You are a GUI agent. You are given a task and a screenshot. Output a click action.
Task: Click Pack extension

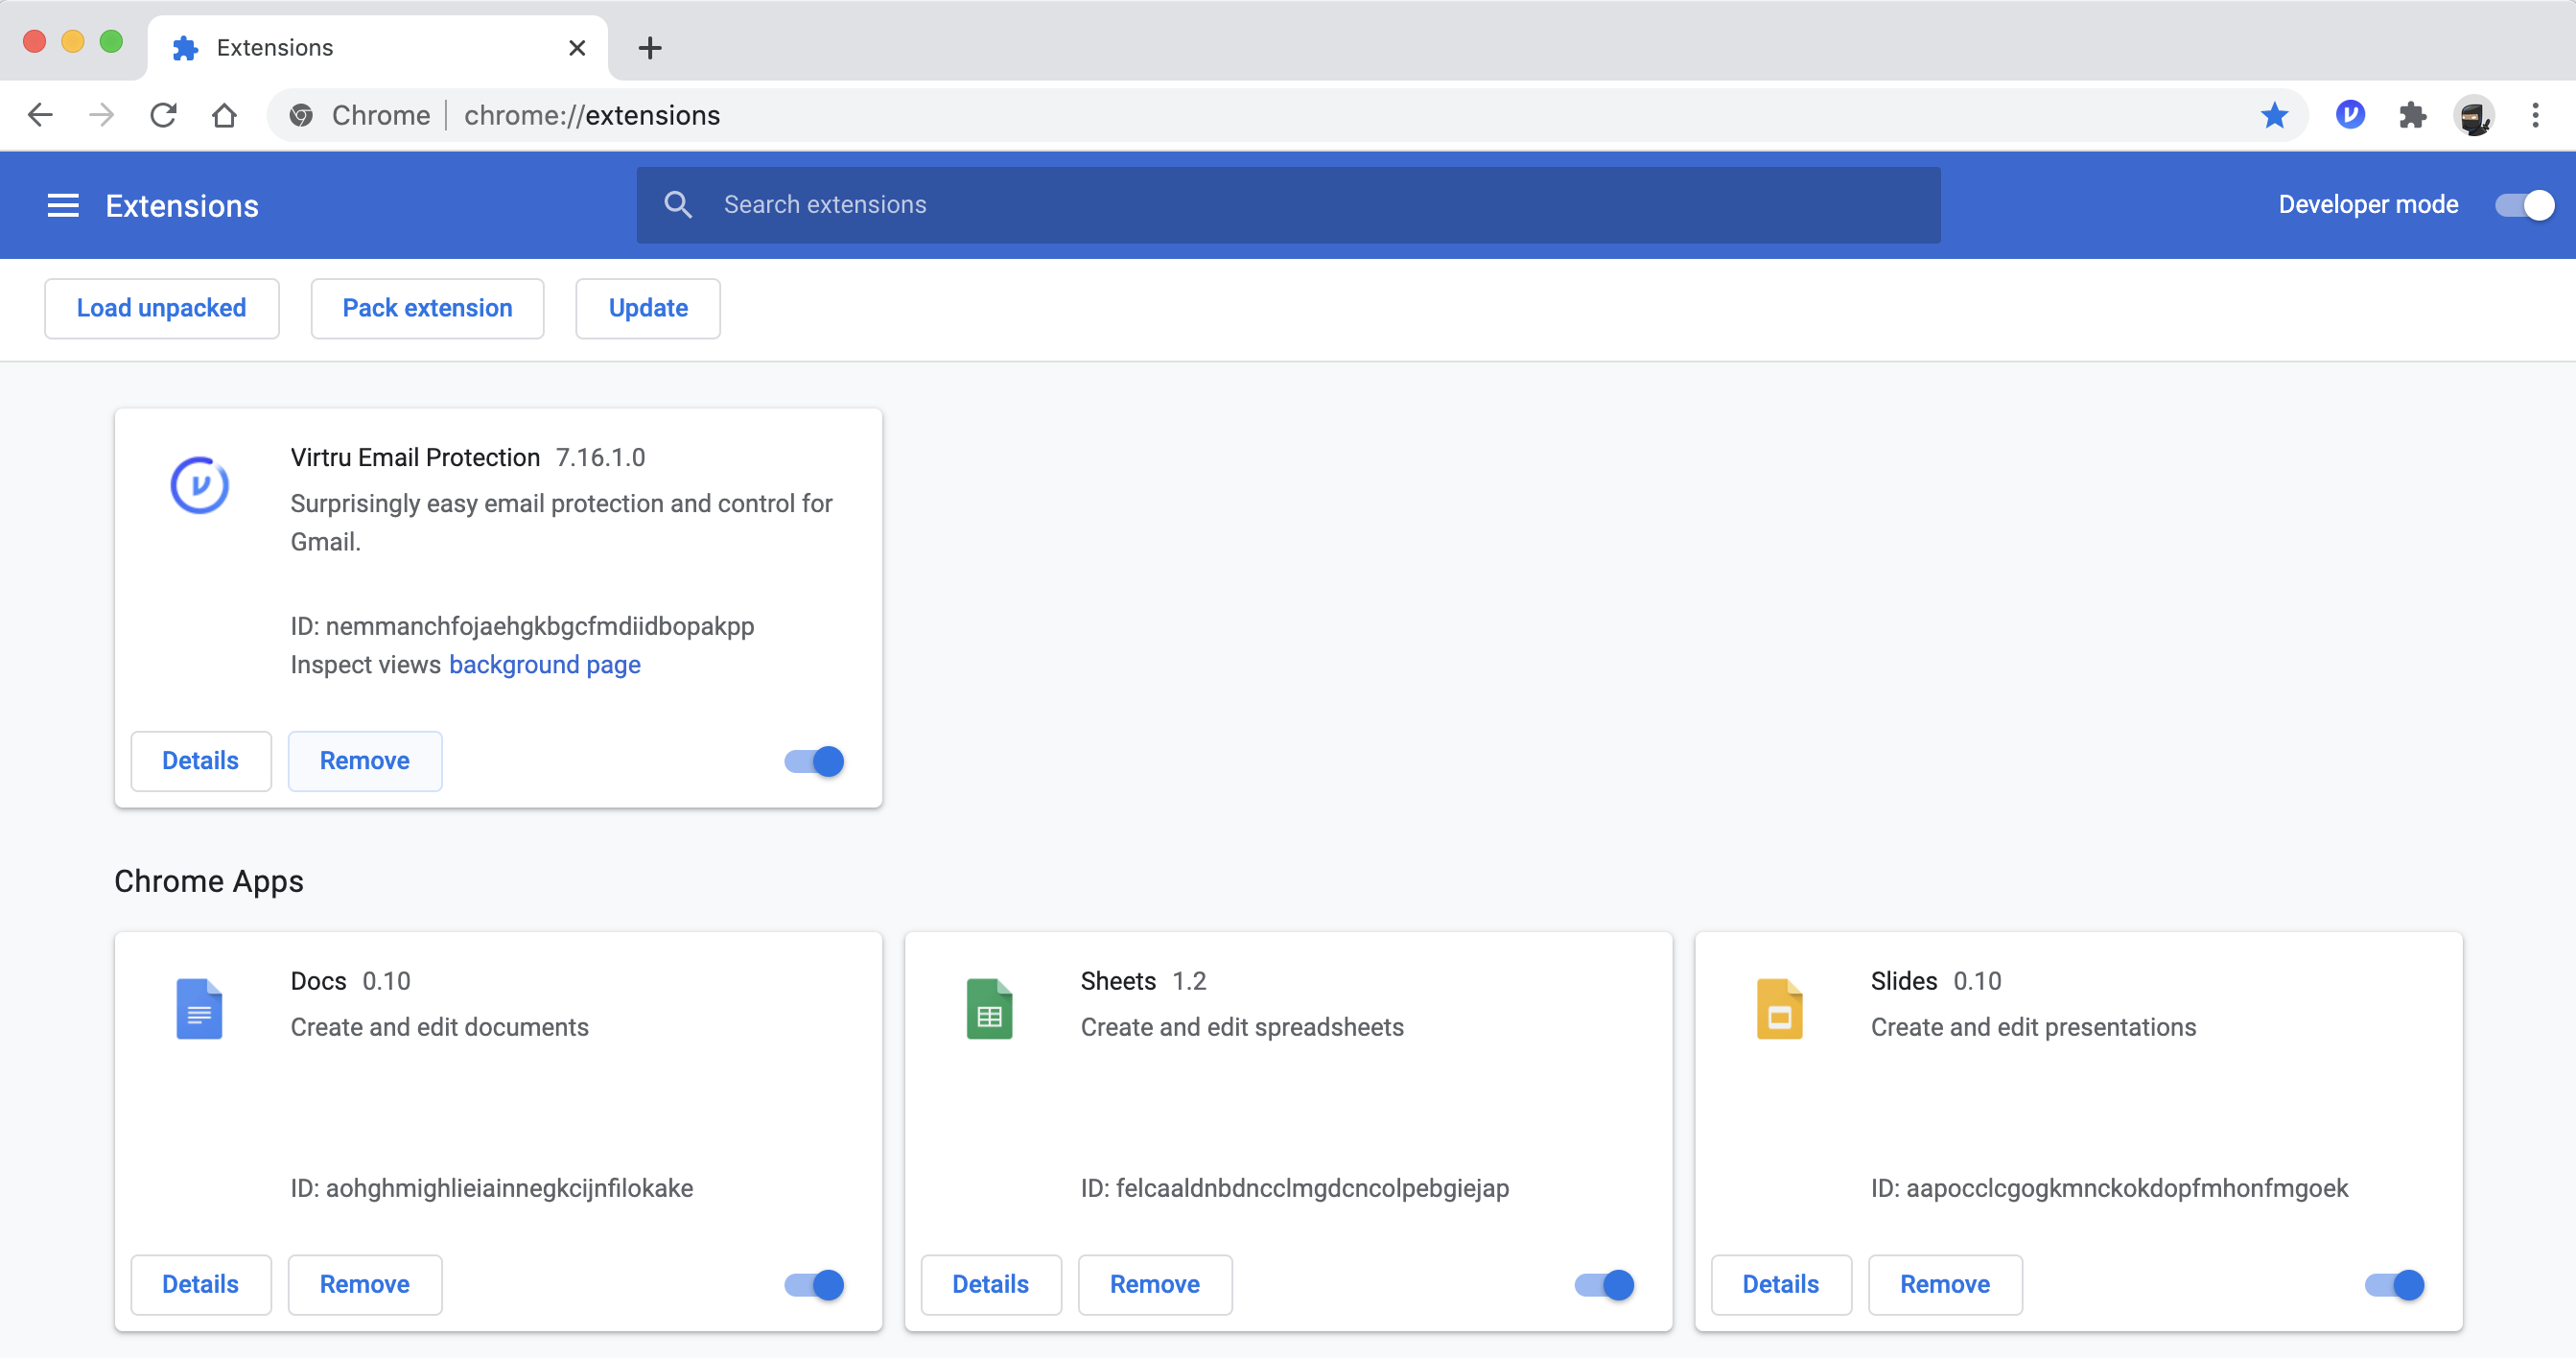click(427, 308)
